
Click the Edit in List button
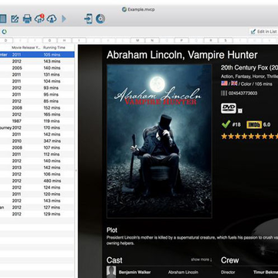tap(263, 32)
